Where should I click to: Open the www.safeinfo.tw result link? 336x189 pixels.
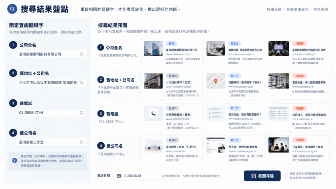coord(302,119)
